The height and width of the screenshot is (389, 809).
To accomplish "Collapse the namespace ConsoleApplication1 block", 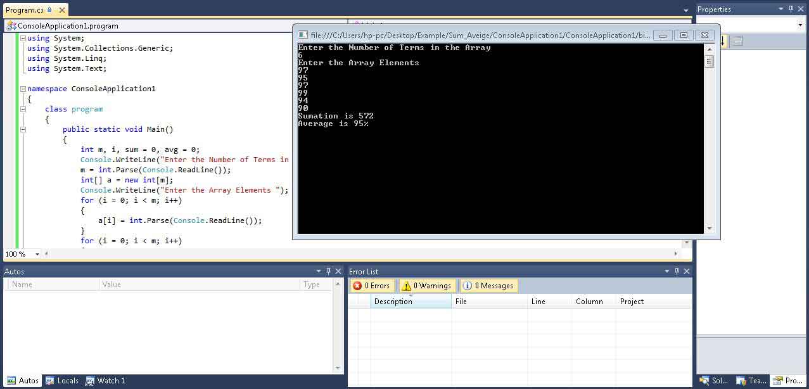I will [x=23, y=89].
